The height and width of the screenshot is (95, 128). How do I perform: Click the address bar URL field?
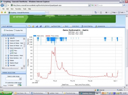click(50, 5)
